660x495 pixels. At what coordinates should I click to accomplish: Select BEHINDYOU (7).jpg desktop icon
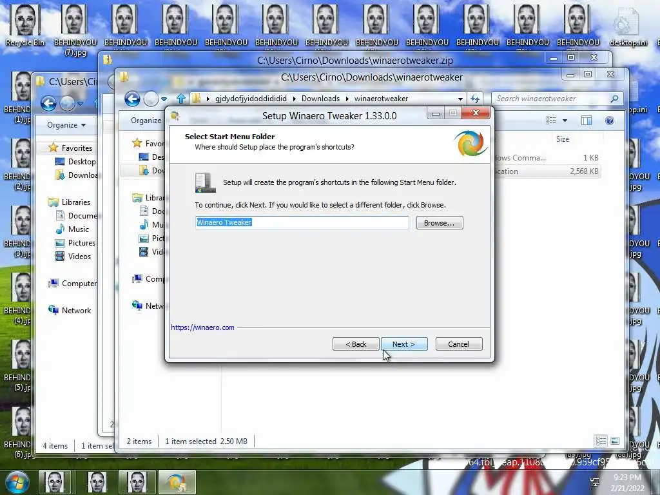click(x=75, y=30)
